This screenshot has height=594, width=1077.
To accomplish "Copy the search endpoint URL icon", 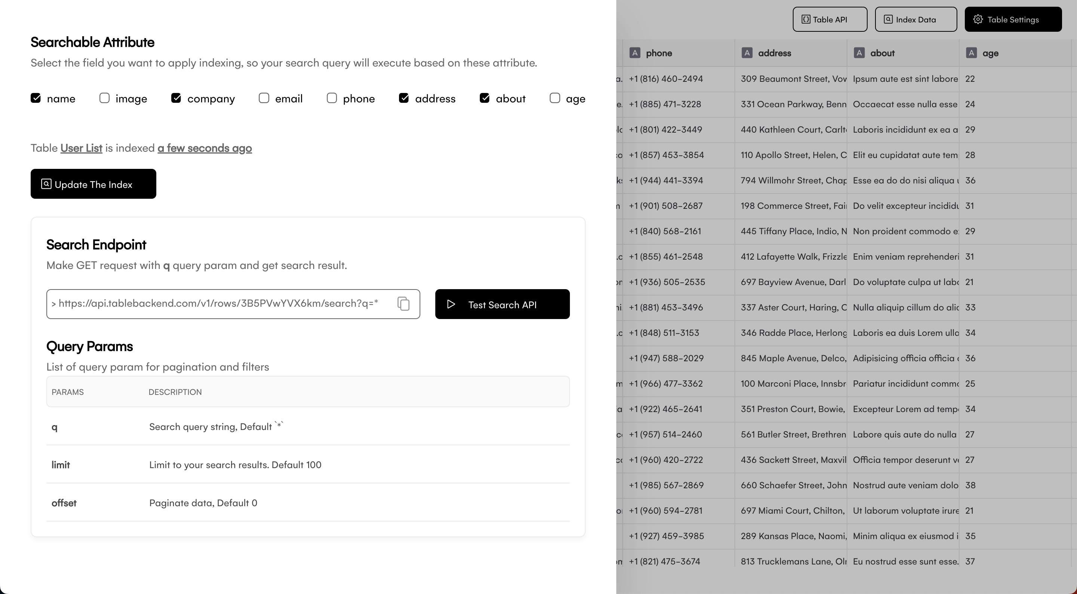I will 403,304.
